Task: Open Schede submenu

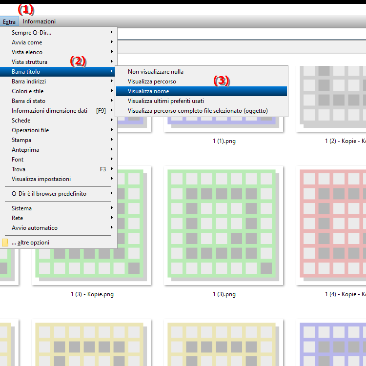Action: pyautogui.click(x=59, y=121)
